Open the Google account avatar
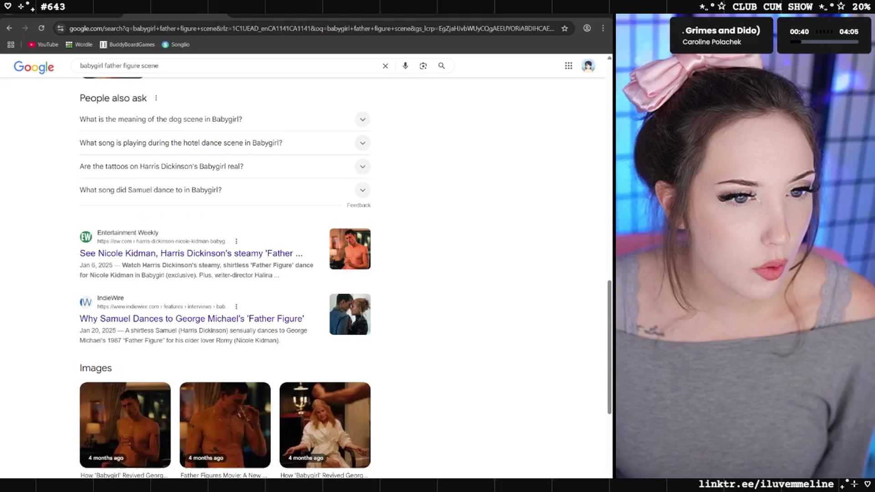 click(588, 66)
